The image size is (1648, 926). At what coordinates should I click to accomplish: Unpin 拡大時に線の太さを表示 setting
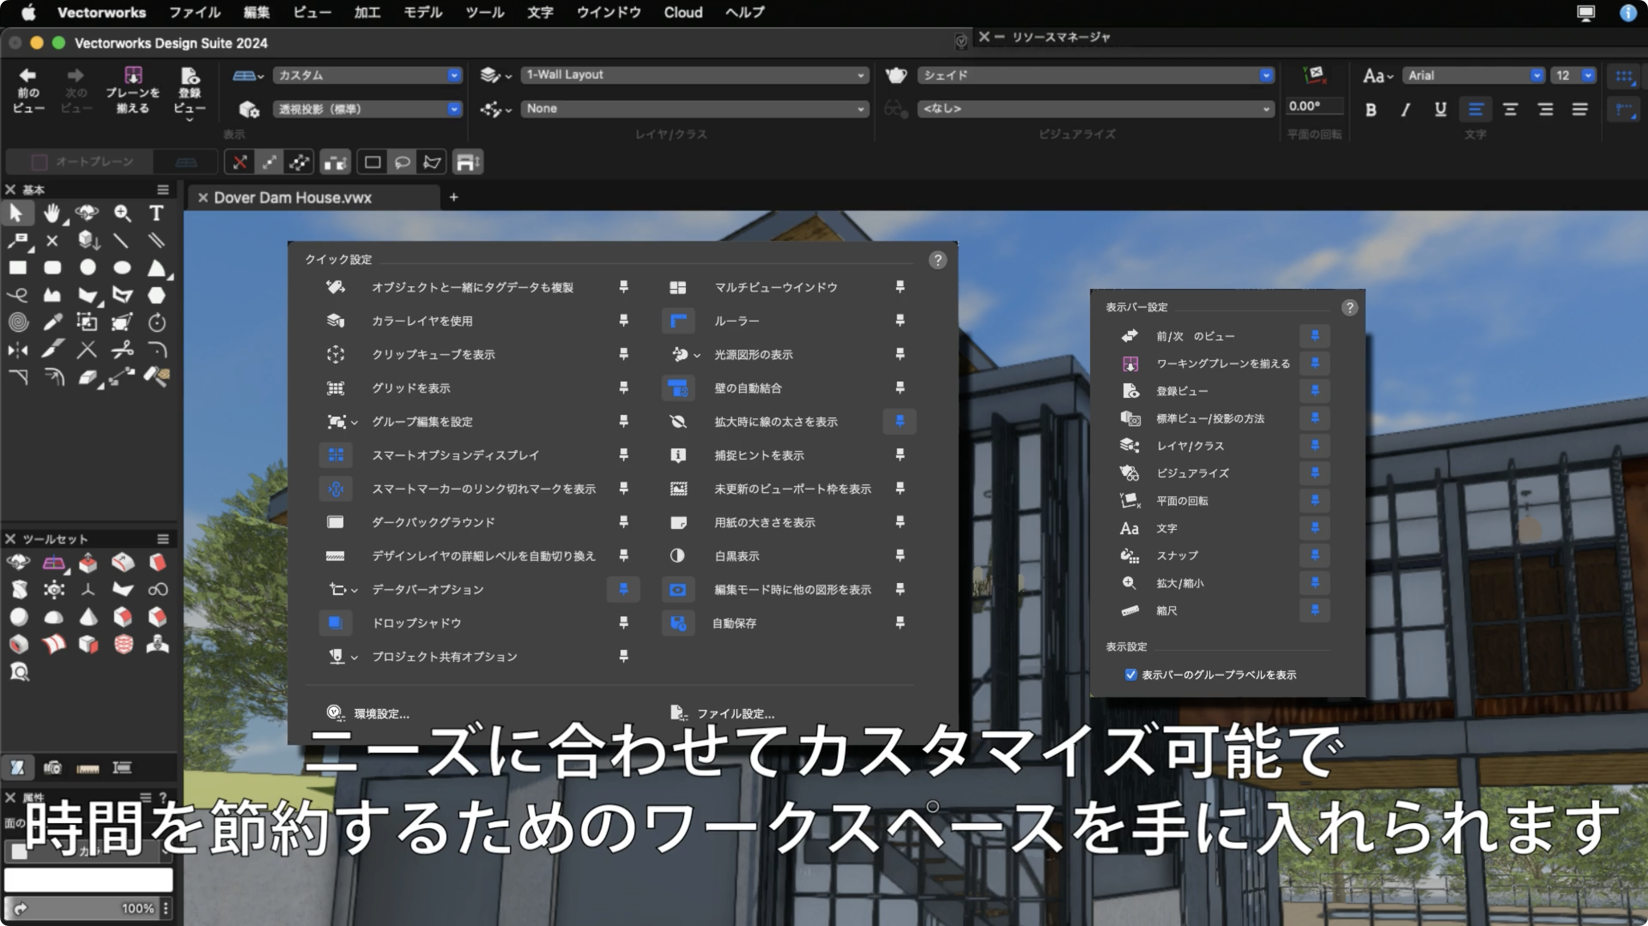click(x=900, y=421)
